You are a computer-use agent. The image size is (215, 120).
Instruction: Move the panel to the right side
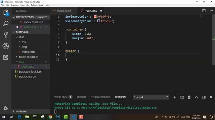(204, 97)
